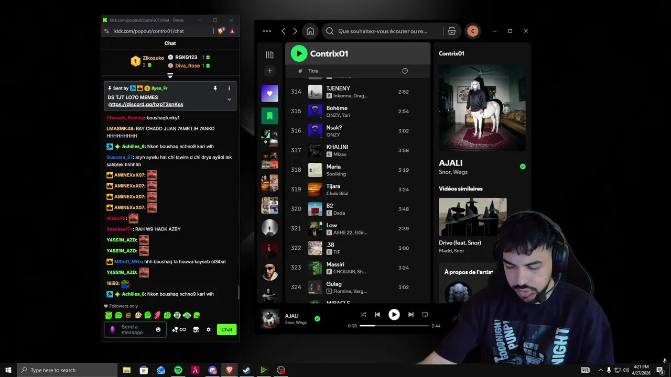This screenshot has height=377, width=671.
Task: Open Steam from the Windows taskbar
Action: [x=246, y=370]
